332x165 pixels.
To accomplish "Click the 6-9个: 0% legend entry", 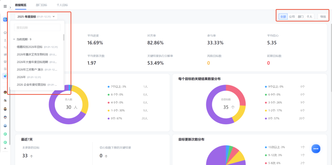I will click(272, 95).
